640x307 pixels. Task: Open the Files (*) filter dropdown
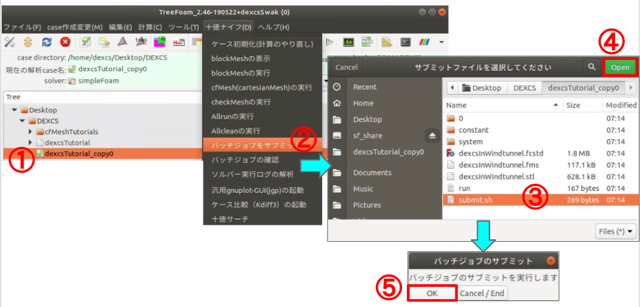pos(616,231)
